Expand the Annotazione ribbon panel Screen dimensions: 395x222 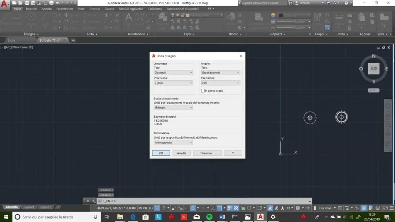138,34
